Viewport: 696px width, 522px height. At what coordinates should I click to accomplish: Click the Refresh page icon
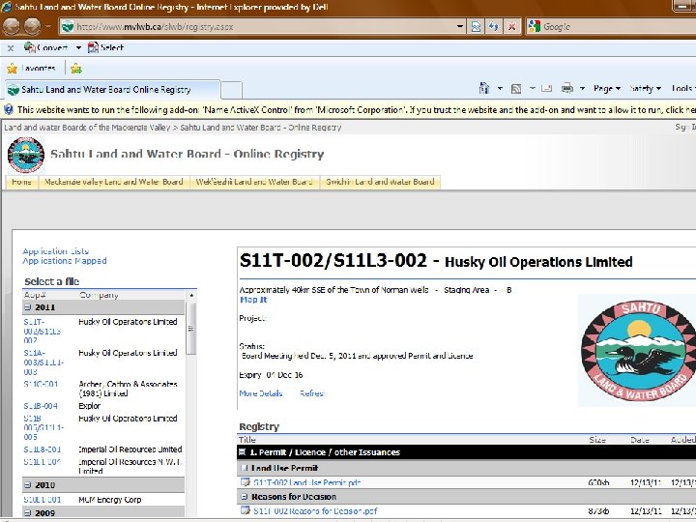pyautogui.click(x=494, y=27)
